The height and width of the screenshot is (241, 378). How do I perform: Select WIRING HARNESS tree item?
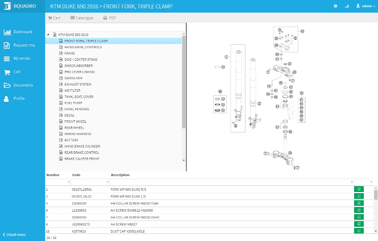78,134
